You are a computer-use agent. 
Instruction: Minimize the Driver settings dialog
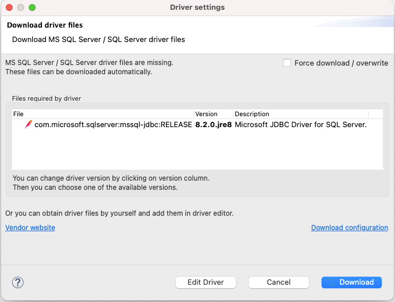[x=21, y=7]
